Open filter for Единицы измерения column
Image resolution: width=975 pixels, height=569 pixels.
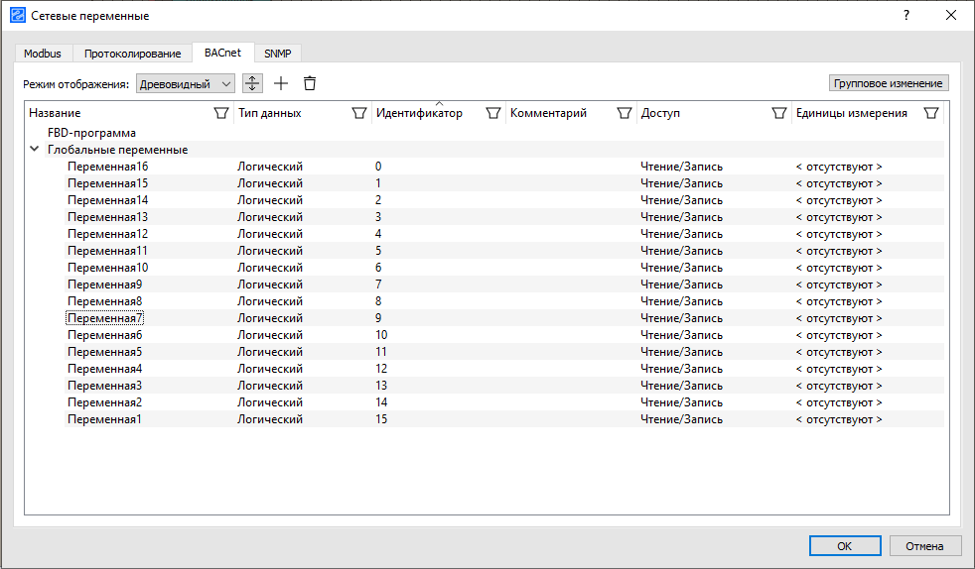930,113
